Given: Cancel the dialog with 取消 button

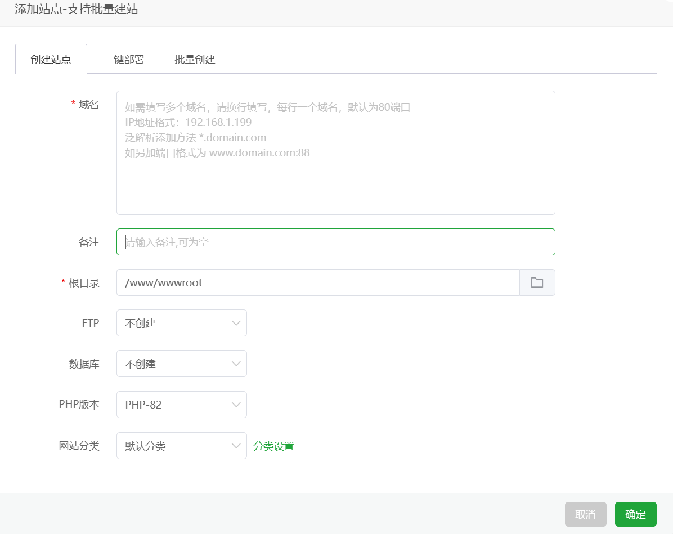Looking at the screenshot, I should (x=586, y=514).
